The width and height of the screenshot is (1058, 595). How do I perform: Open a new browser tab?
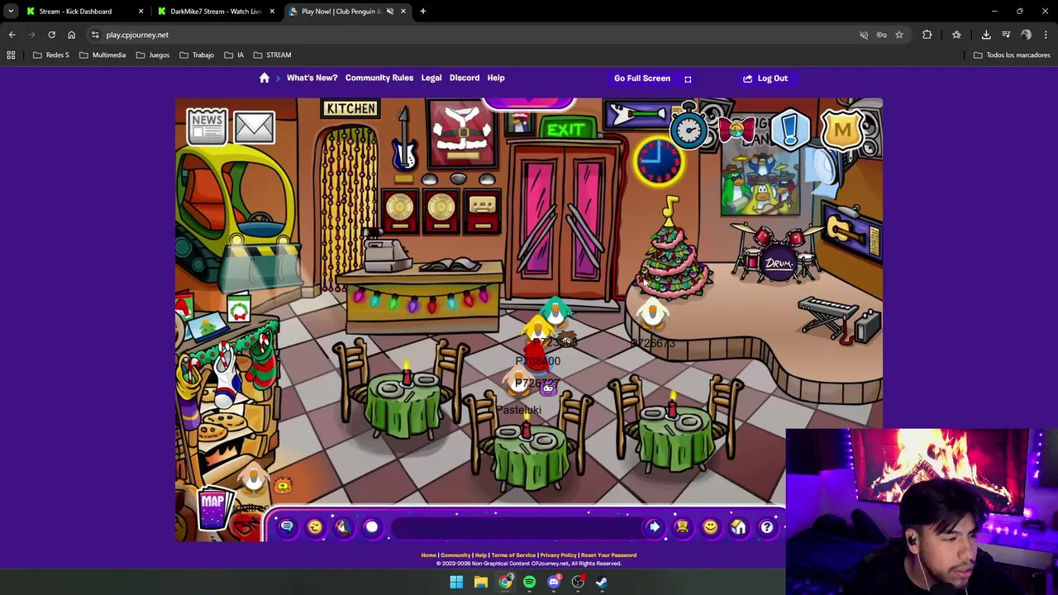pos(423,12)
